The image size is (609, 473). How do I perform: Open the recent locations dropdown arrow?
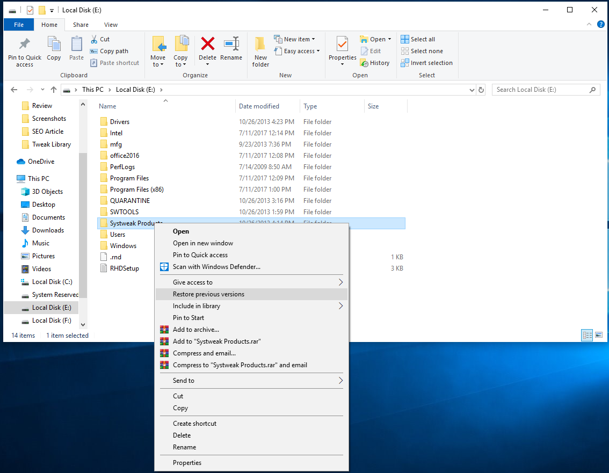pos(42,90)
